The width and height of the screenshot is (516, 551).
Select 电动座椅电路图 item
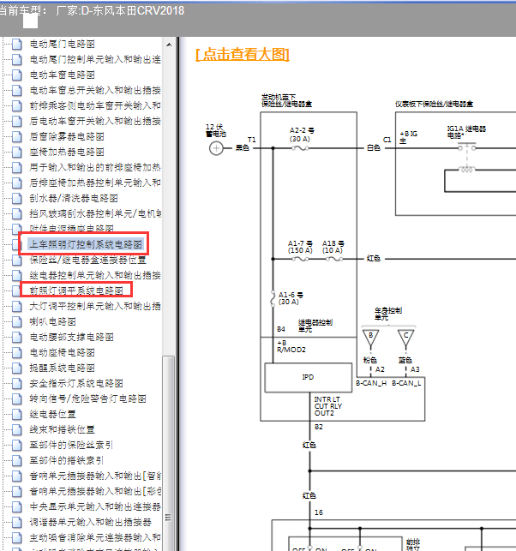pos(63,352)
